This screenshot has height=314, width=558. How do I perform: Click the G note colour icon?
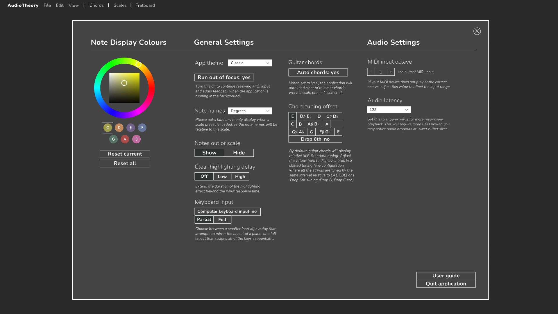[113, 139]
